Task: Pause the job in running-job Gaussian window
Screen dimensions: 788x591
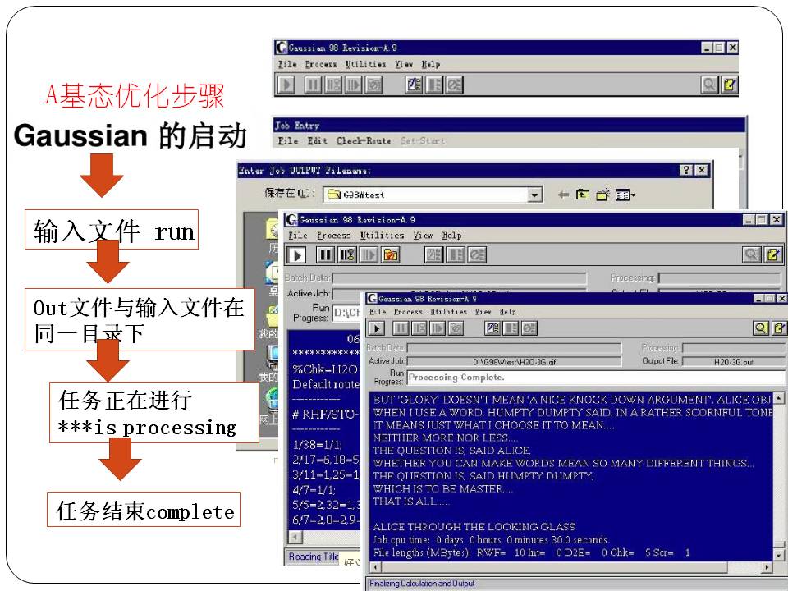Action: 326,254
